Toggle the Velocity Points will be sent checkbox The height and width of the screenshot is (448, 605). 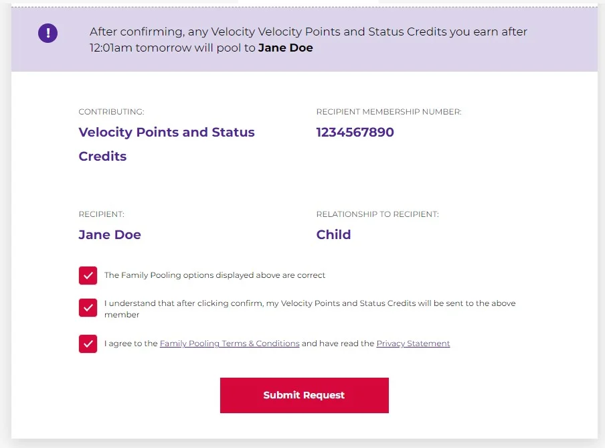[88, 307]
